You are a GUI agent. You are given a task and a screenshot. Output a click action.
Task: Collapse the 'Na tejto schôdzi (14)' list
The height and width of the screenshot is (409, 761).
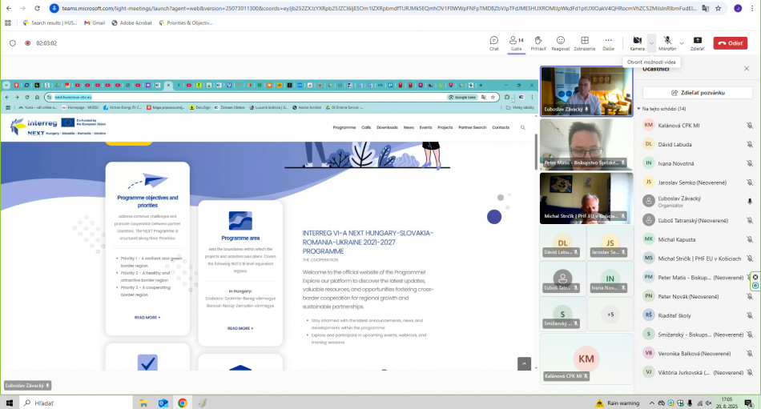(638, 109)
